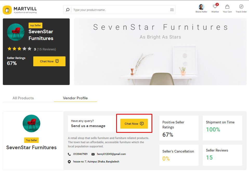Click the 15 Reviews link
This screenshot has width=249, height=171.
46,49
